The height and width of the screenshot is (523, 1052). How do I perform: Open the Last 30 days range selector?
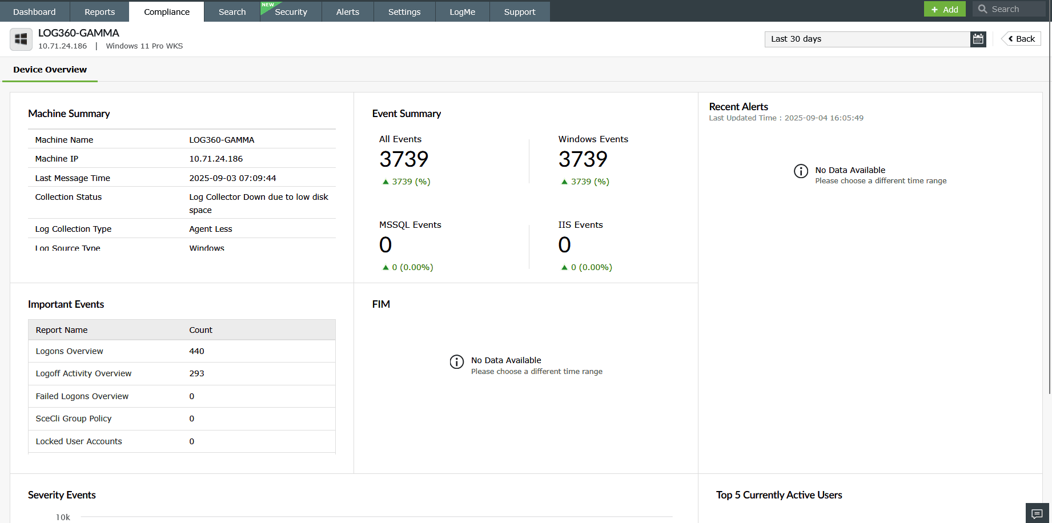pyautogui.click(x=867, y=39)
